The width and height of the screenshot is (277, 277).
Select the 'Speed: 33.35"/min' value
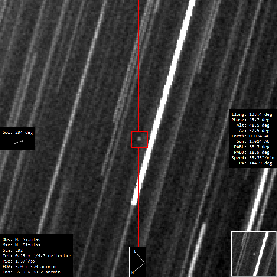pos(253,158)
